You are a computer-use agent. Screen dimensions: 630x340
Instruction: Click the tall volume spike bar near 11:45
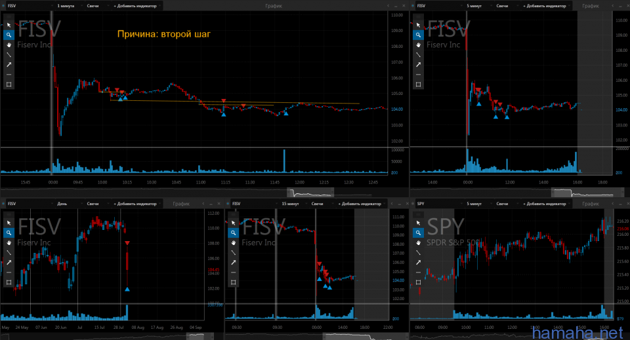284,161
